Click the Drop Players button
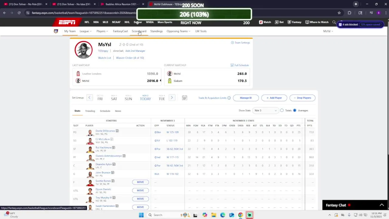The width and height of the screenshot is (389, 219). [x=302, y=98]
